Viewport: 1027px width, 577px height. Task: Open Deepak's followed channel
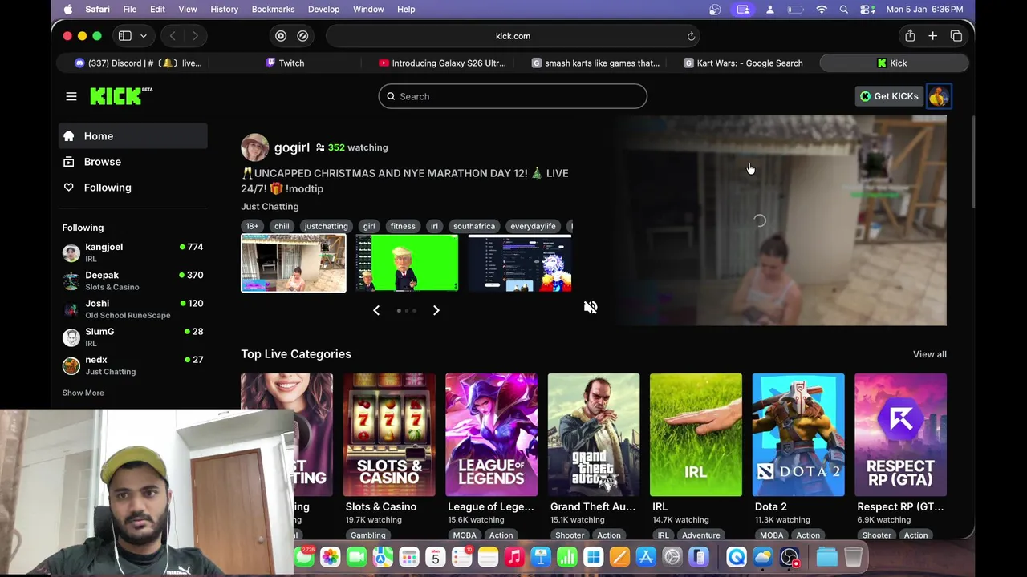click(133, 280)
